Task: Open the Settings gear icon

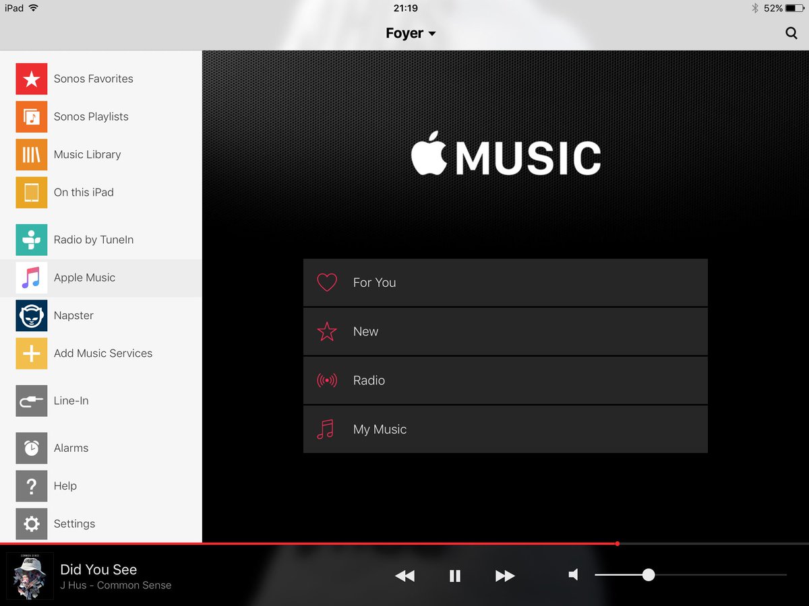Action: click(32, 524)
